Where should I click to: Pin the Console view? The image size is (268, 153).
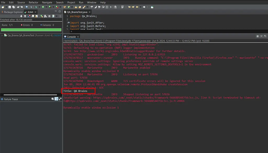258,36
